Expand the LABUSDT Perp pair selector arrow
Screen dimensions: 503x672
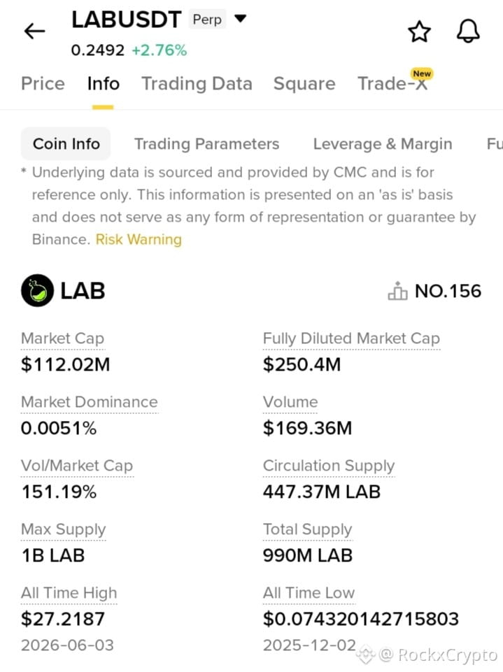[241, 18]
